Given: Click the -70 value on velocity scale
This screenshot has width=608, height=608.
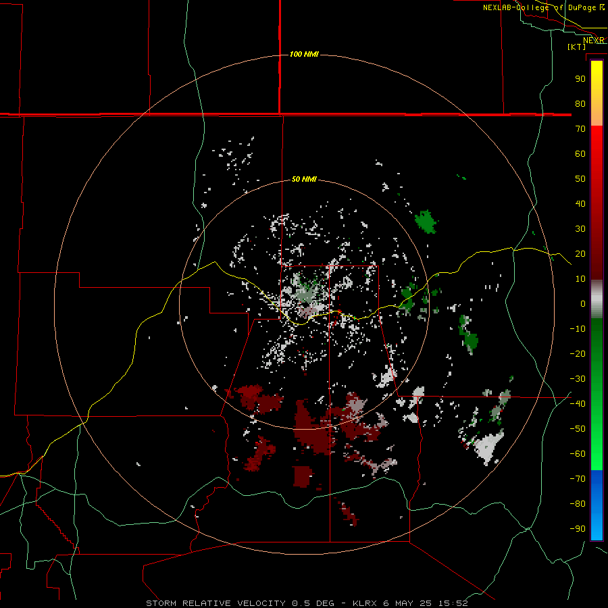Looking at the screenshot, I should pyautogui.click(x=578, y=479).
